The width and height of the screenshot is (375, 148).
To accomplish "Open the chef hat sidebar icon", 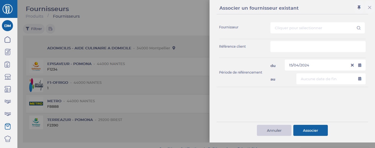I will coord(8,139).
